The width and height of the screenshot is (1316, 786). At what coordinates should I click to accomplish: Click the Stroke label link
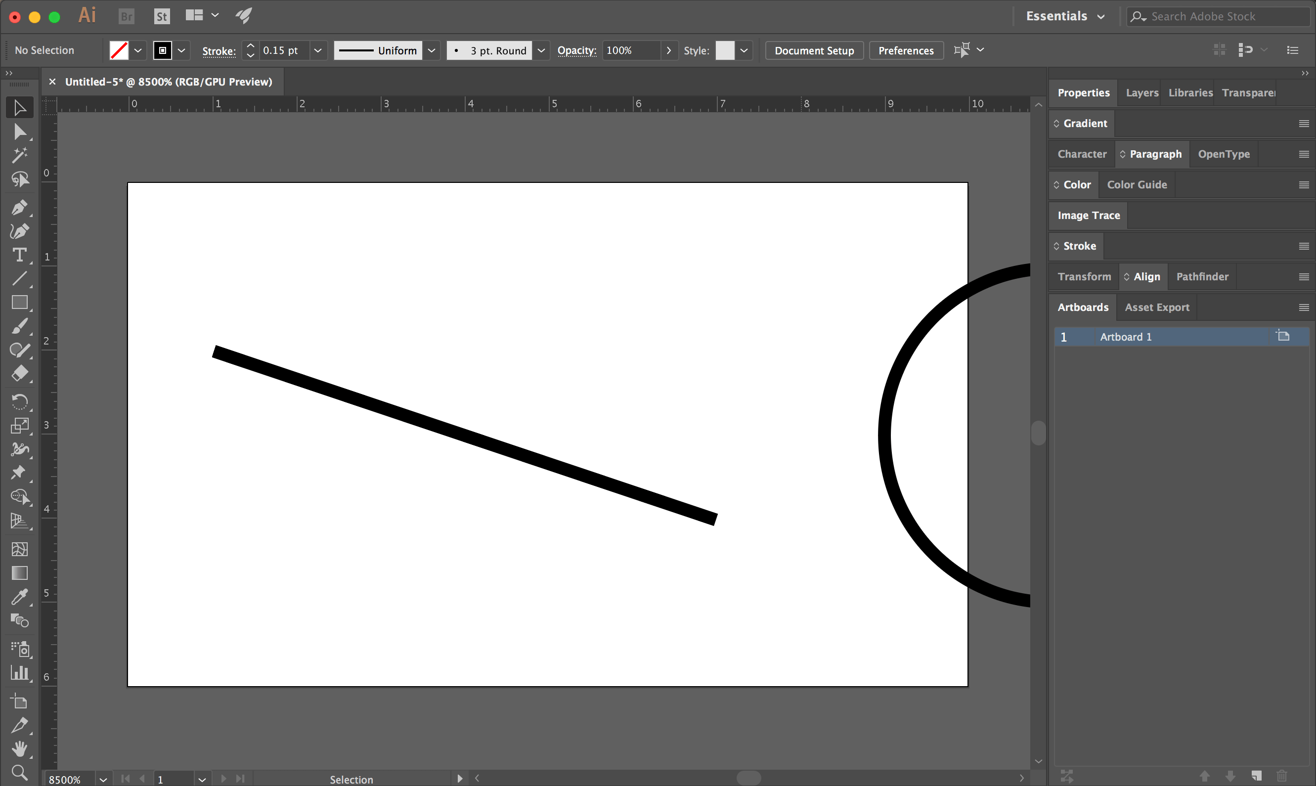(219, 51)
